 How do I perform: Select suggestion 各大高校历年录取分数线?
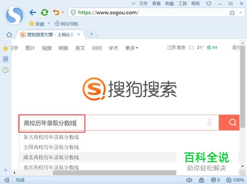(x=51, y=137)
